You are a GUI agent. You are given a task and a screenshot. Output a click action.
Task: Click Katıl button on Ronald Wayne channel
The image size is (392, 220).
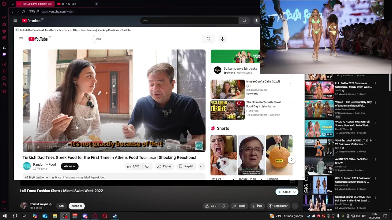[62, 206]
